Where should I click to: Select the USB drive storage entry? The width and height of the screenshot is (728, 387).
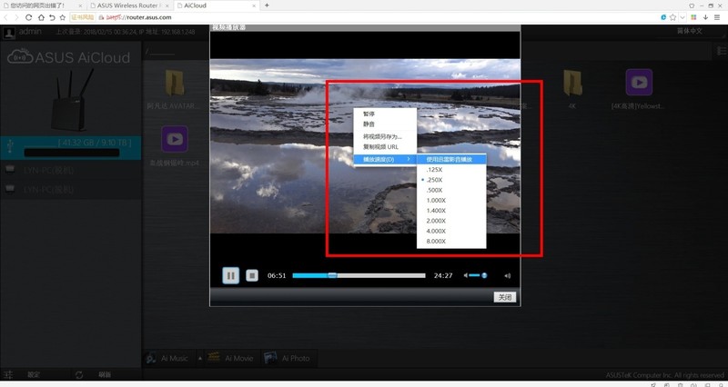(x=71, y=148)
